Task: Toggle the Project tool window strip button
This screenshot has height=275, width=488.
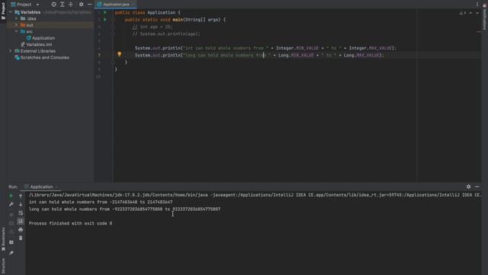Action: point(3,10)
